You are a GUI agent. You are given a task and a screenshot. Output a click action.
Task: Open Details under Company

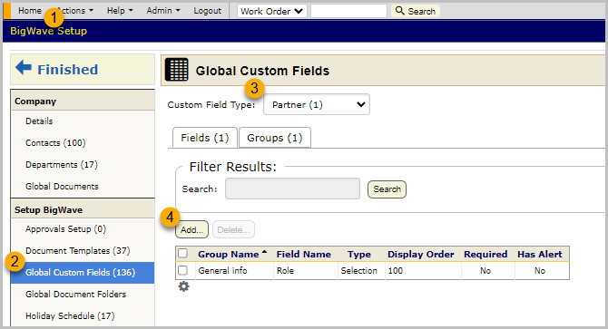(39, 121)
